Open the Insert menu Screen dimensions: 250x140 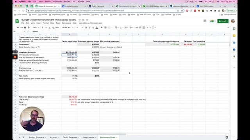click(x=39, y=23)
